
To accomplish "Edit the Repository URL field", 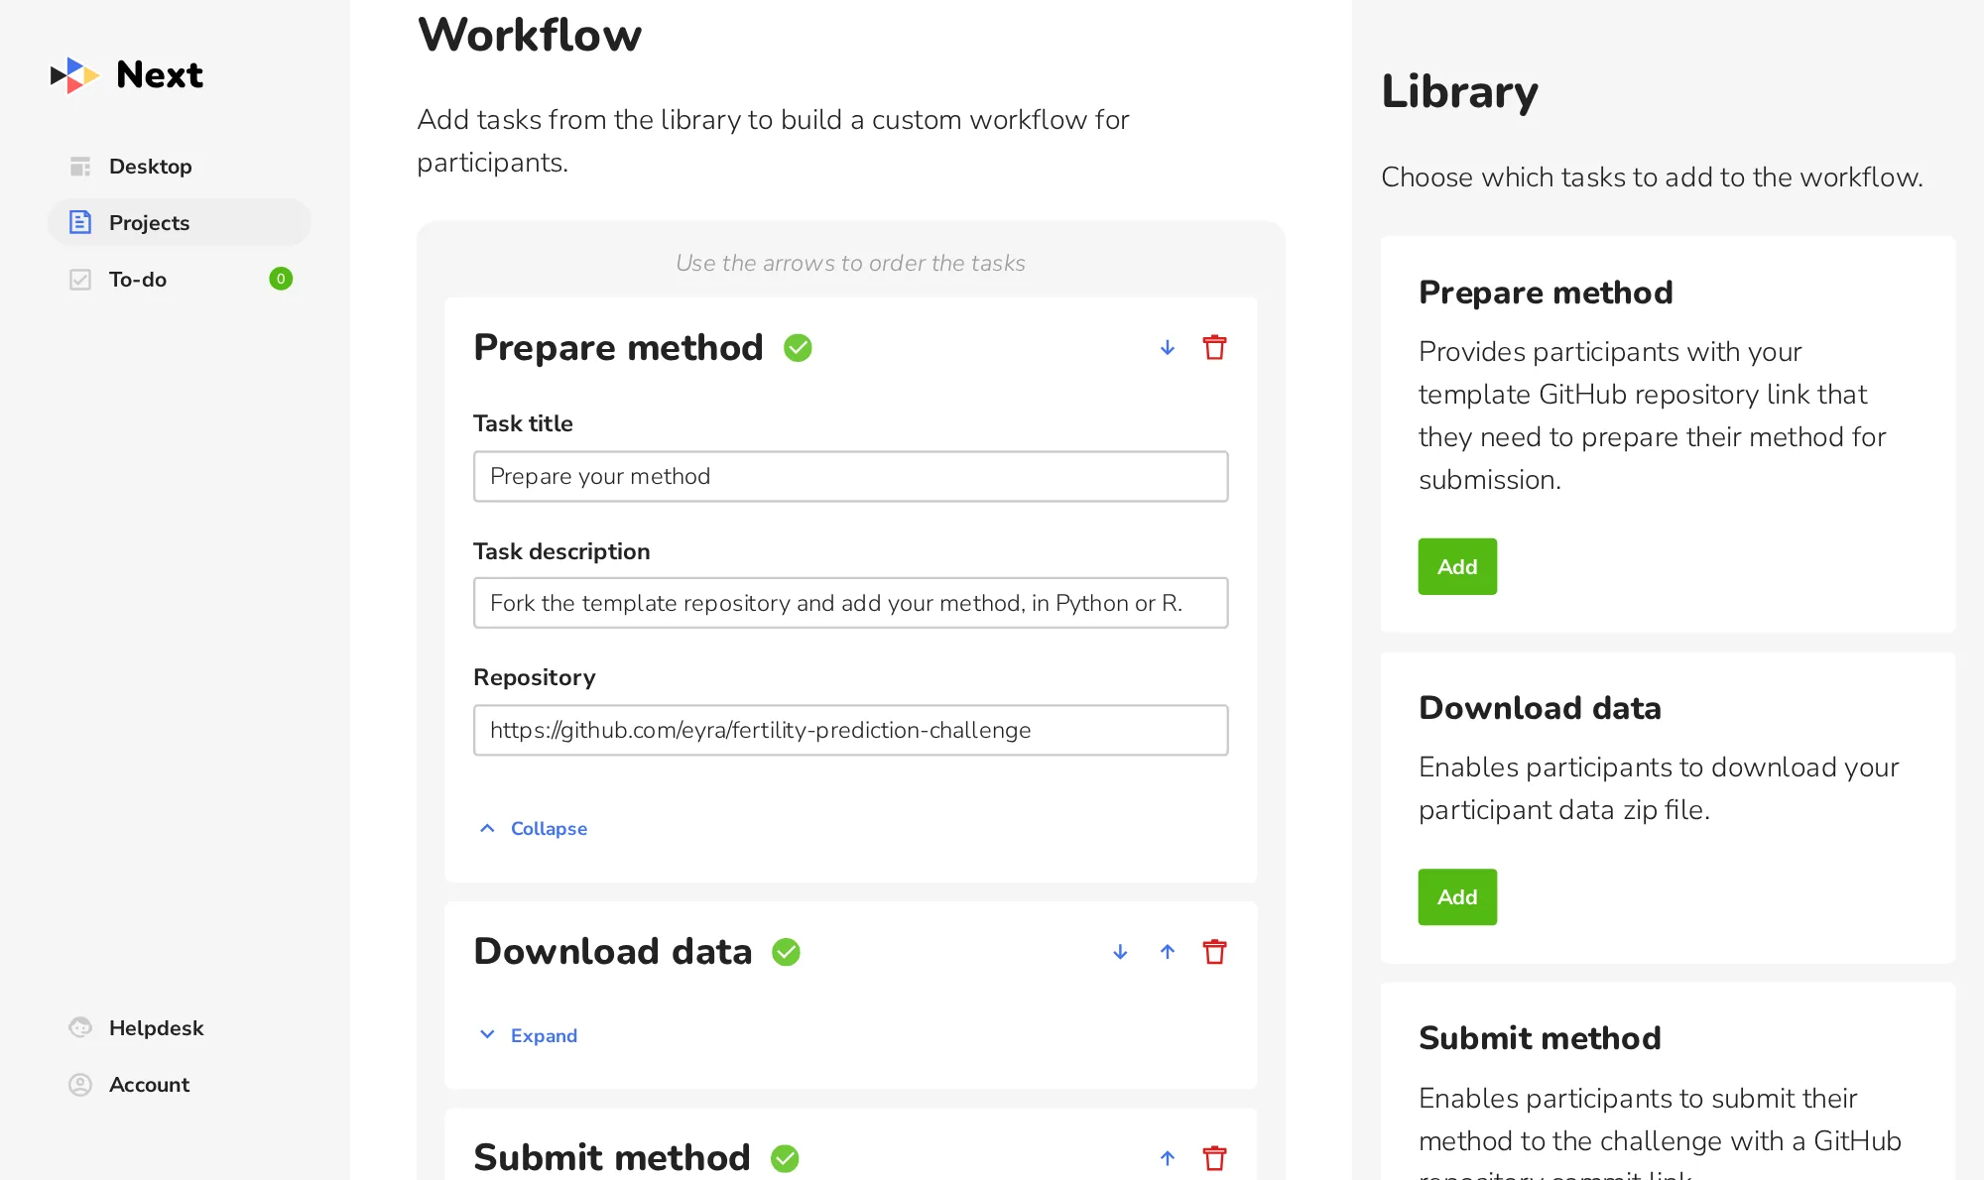I will point(851,730).
